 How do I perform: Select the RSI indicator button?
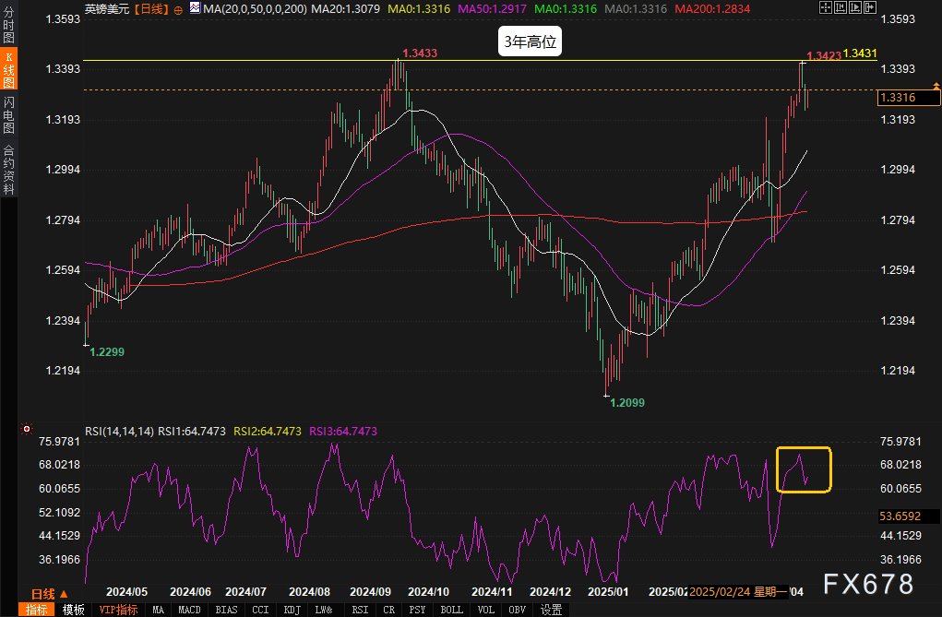(x=359, y=610)
